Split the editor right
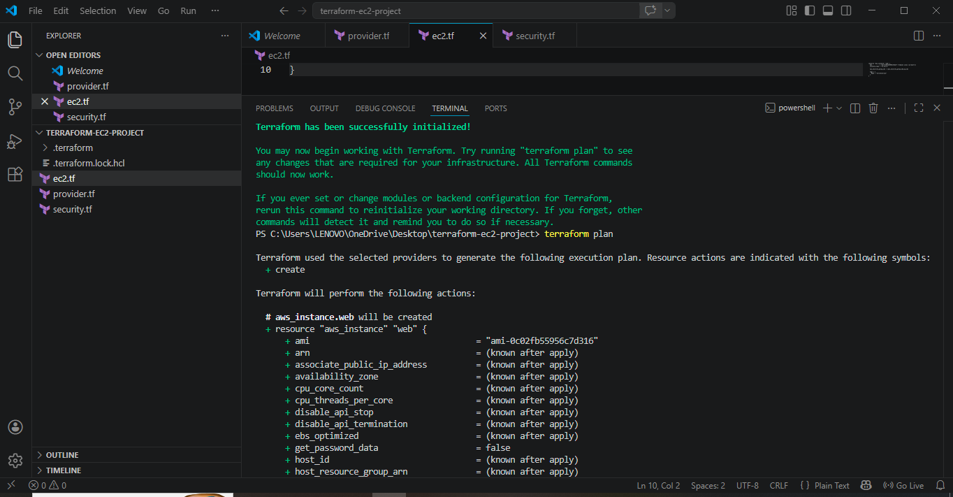The image size is (953, 497). 919,36
